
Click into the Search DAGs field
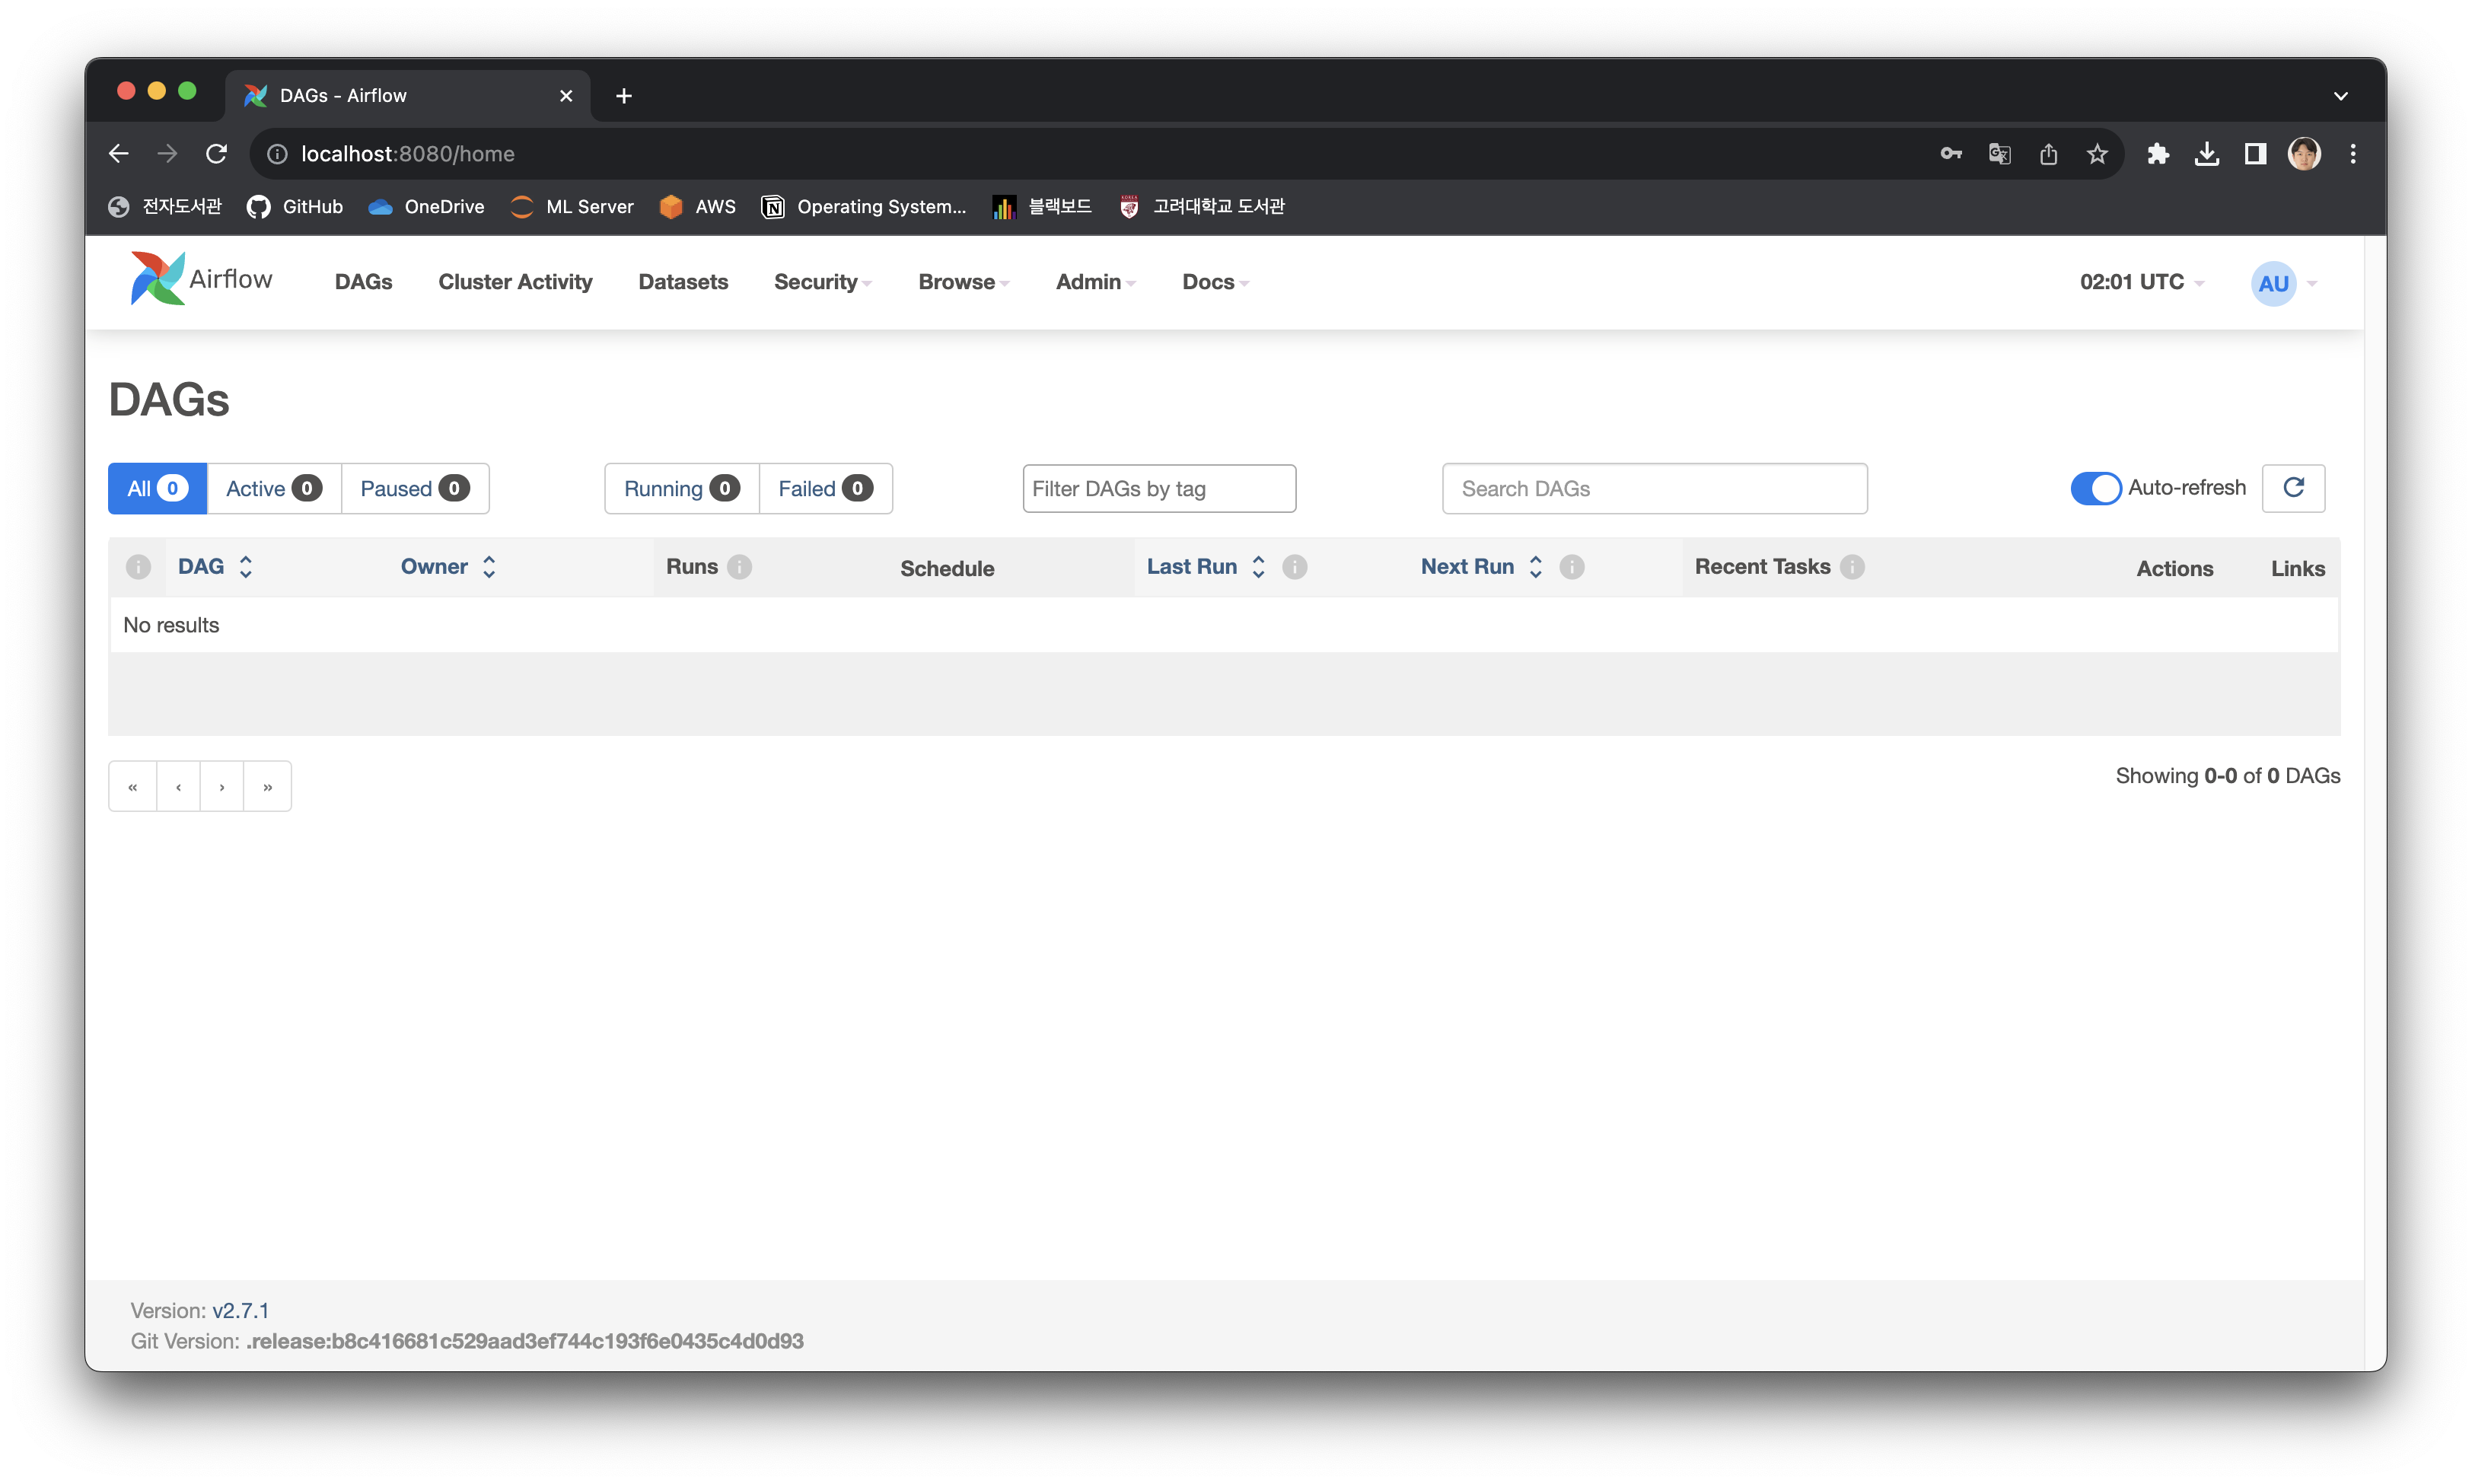pyautogui.click(x=1654, y=489)
